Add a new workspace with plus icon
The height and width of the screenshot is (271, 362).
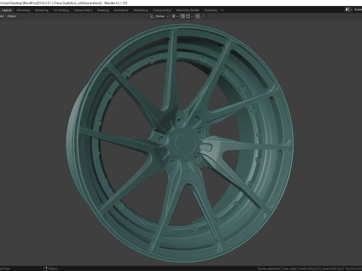[222, 11]
